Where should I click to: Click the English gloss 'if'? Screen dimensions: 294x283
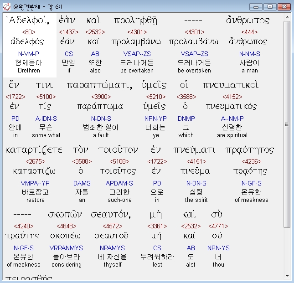tap(69, 71)
